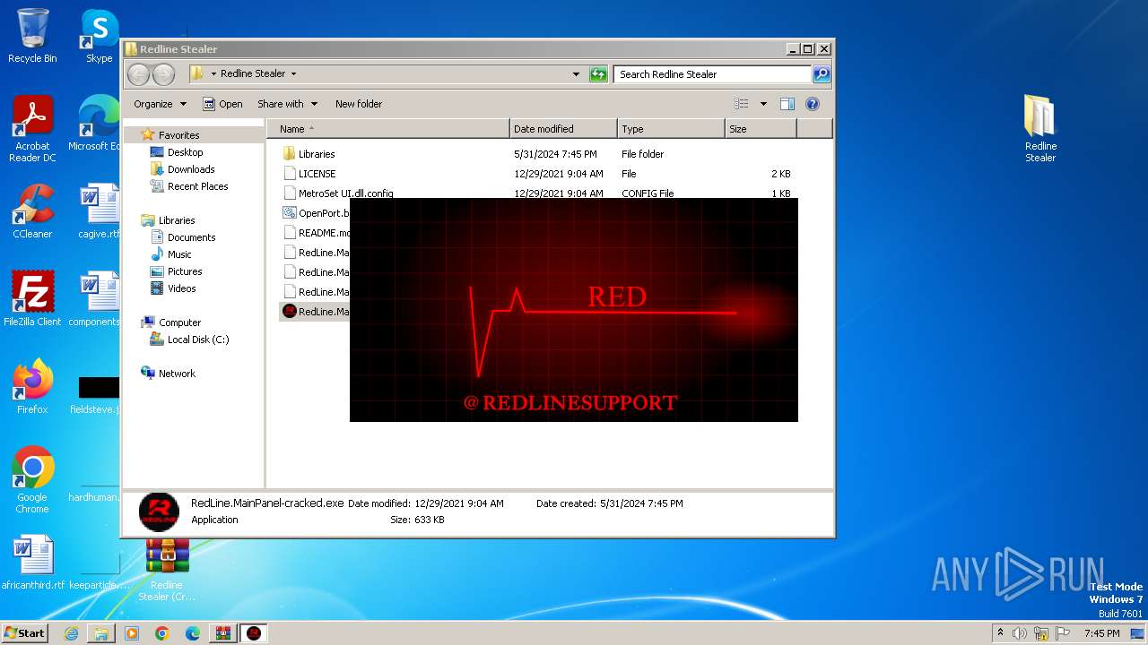Open the WinRAR taskbar button

point(223,633)
